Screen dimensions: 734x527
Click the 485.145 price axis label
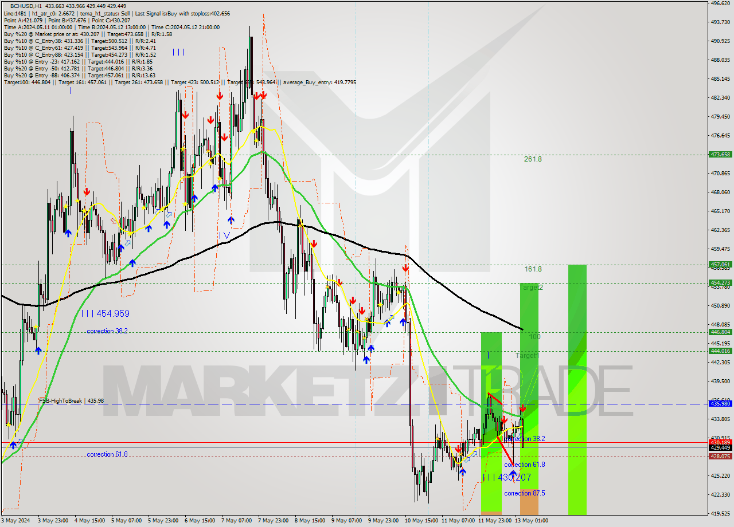click(x=720, y=78)
